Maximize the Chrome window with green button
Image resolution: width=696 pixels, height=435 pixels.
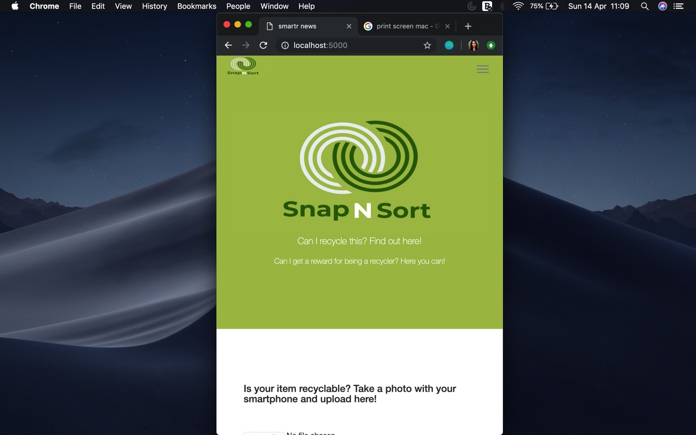coord(248,24)
